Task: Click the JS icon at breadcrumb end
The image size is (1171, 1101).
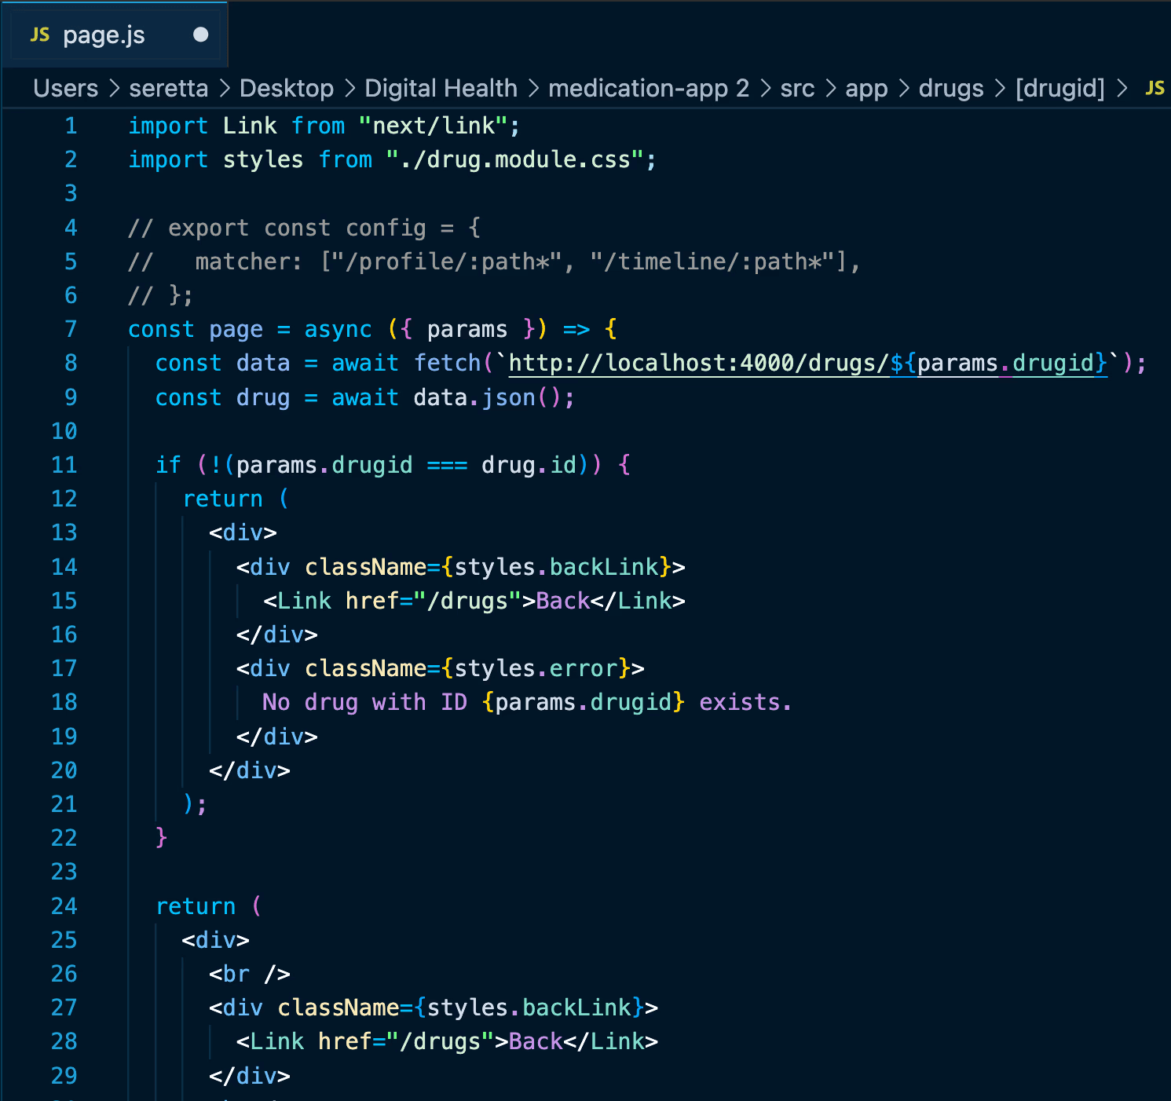Action: tap(1155, 88)
